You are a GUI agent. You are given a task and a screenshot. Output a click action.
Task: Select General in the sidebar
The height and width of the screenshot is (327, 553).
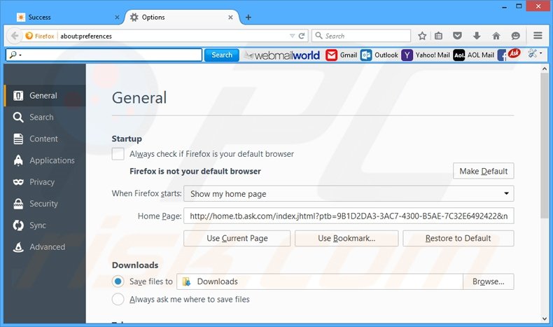click(45, 96)
